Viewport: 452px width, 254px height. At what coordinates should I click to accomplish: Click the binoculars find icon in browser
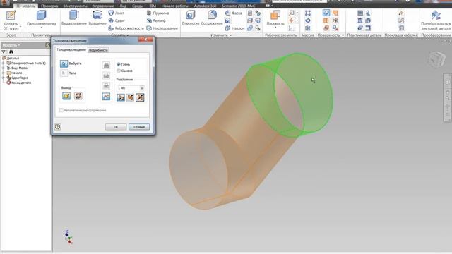click(x=11, y=52)
